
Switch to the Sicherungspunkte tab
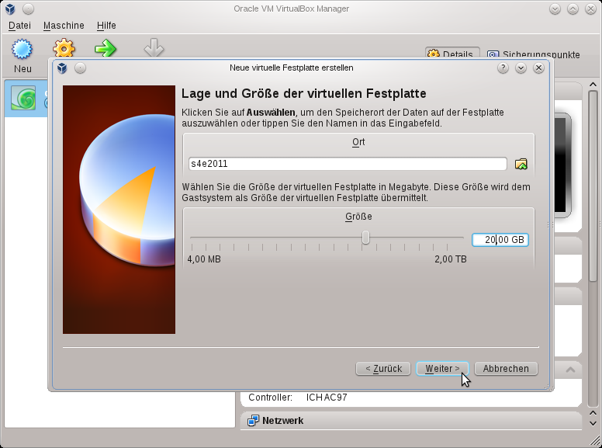coord(533,54)
